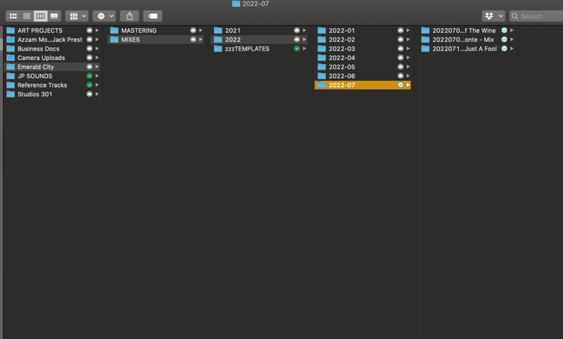
Task: Expand MASTERING via its disclosure arrow
Action: (x=201, y=30)
